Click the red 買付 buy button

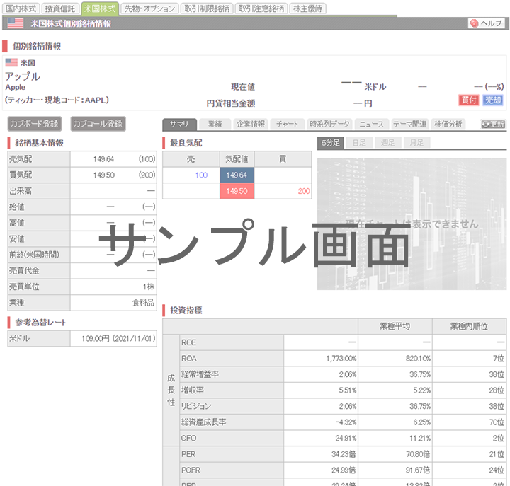point(469,100)
